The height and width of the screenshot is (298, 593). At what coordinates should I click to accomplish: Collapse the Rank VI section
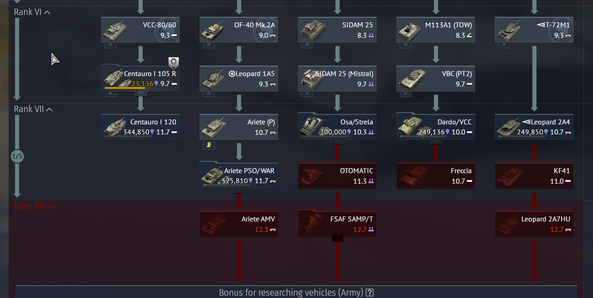(x=32, y=12)
